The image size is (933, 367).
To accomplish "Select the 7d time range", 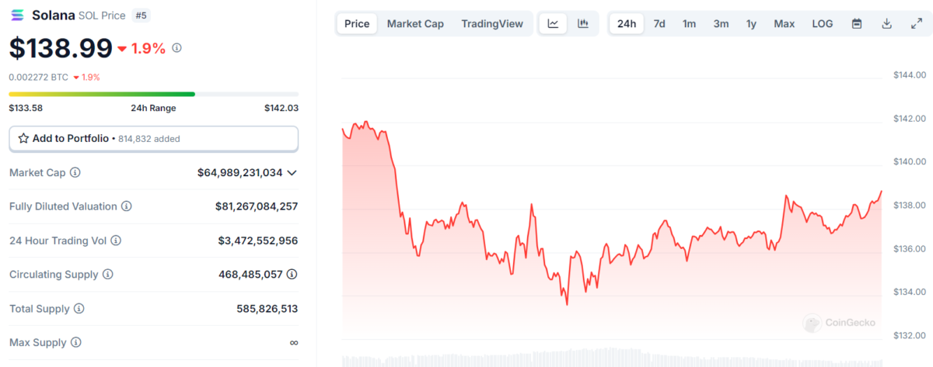I will point(659,24).
